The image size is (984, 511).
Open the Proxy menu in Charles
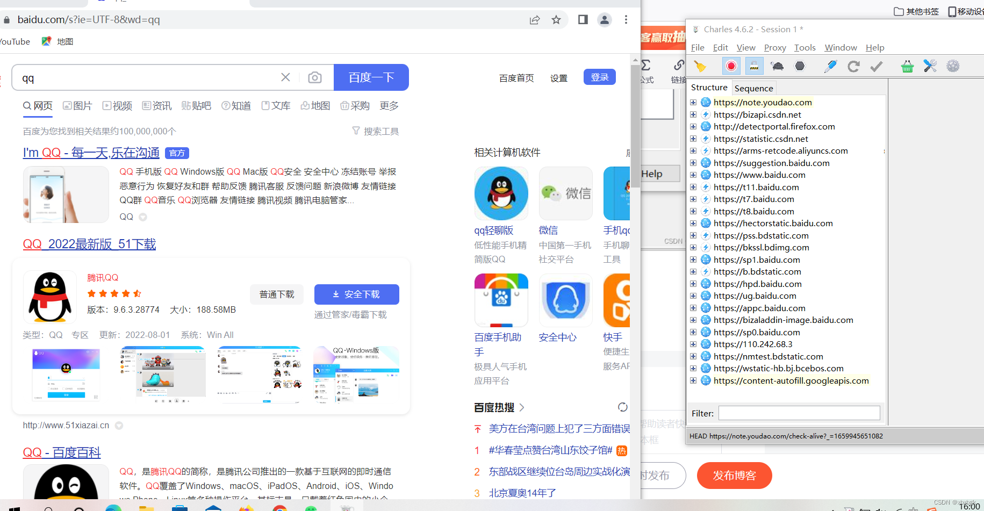click(x=775, y=47)
